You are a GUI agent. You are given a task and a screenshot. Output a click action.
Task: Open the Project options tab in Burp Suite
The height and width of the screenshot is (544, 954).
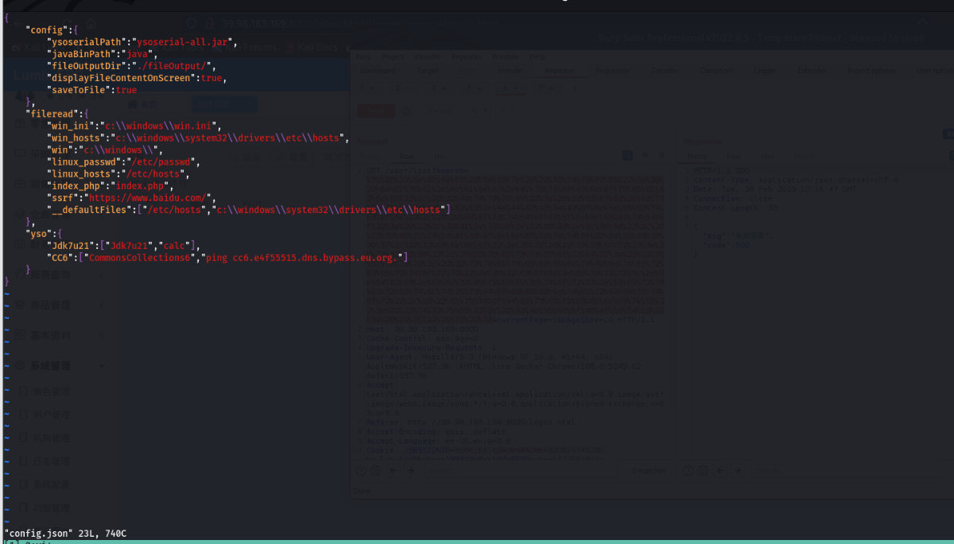pos(871,70)
